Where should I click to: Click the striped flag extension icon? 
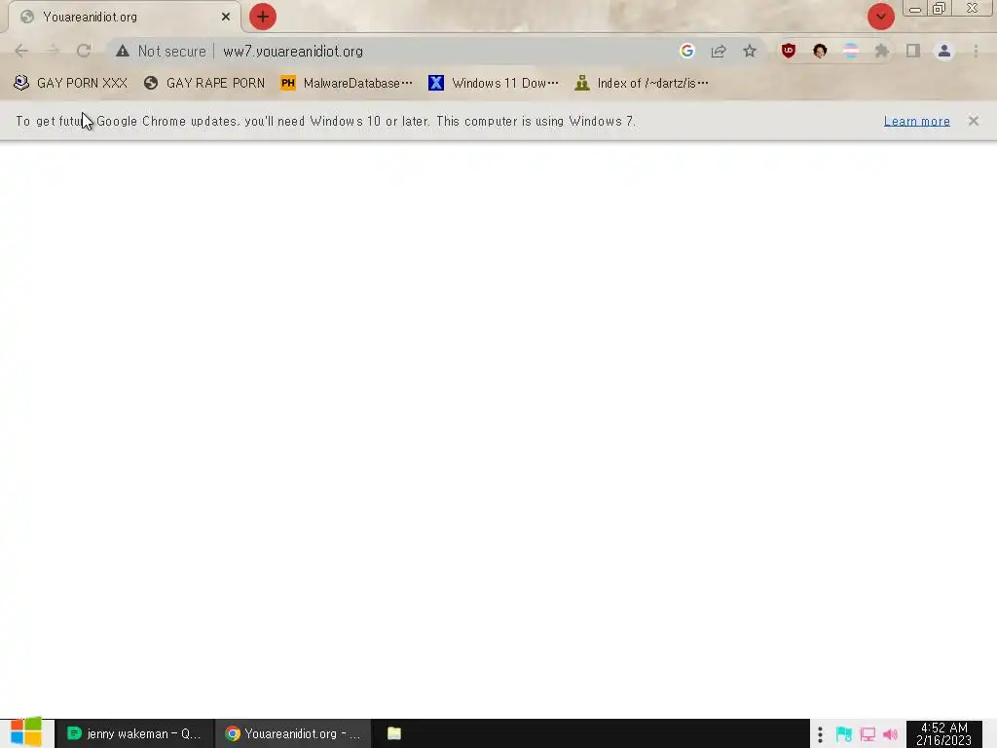(851, 51)
